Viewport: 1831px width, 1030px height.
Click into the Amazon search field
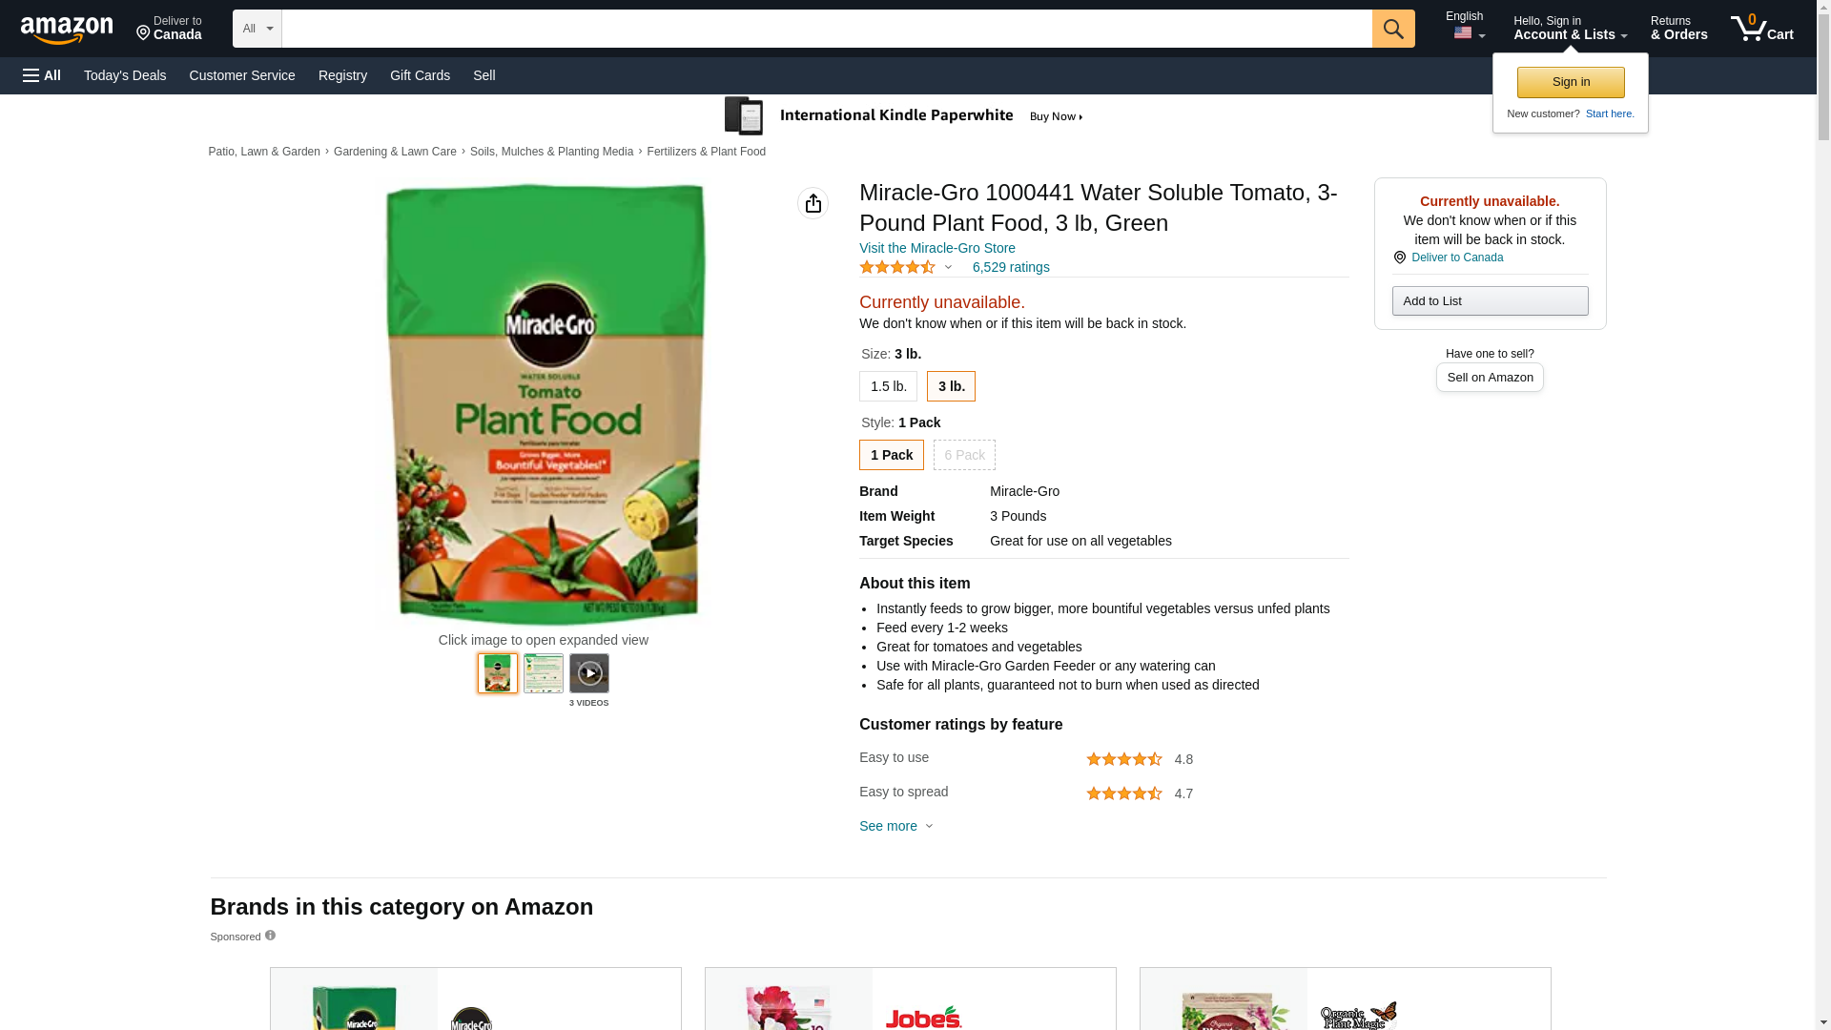coord(826,29)
